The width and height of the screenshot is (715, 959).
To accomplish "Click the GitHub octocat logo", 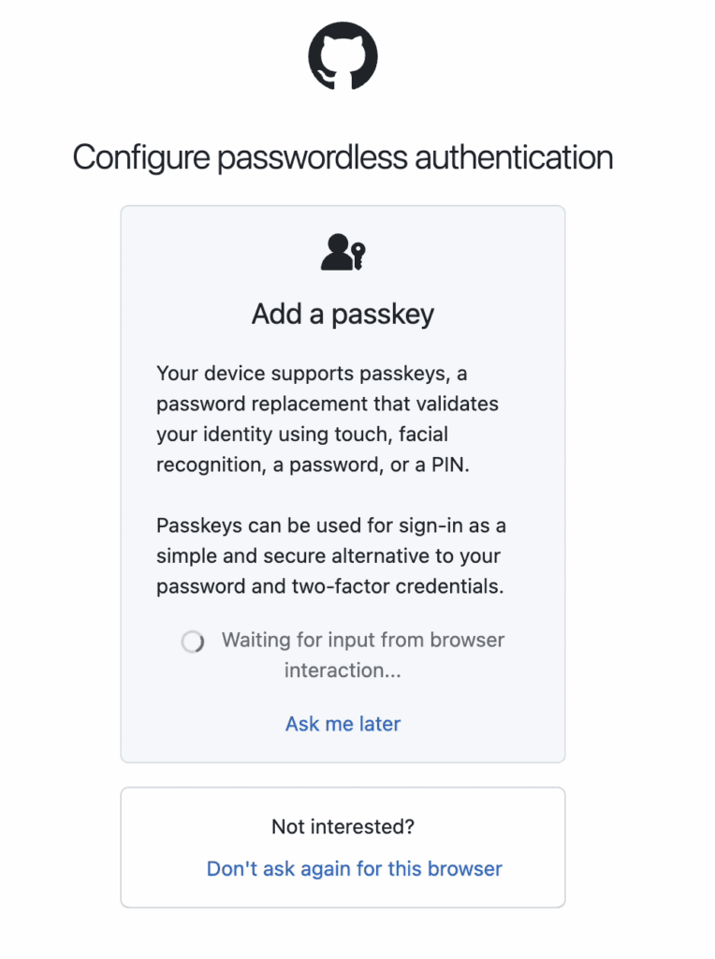I will [x=343, y=56].
